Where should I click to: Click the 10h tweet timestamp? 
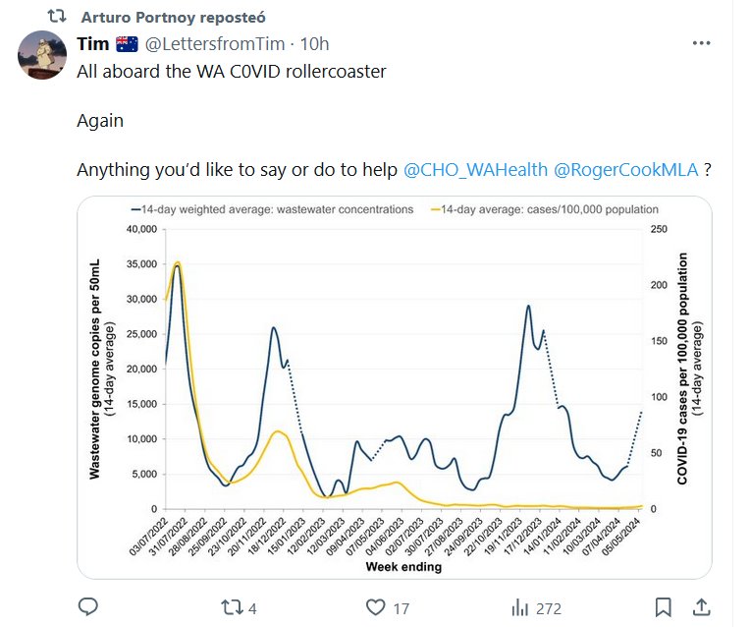[314, 43]
